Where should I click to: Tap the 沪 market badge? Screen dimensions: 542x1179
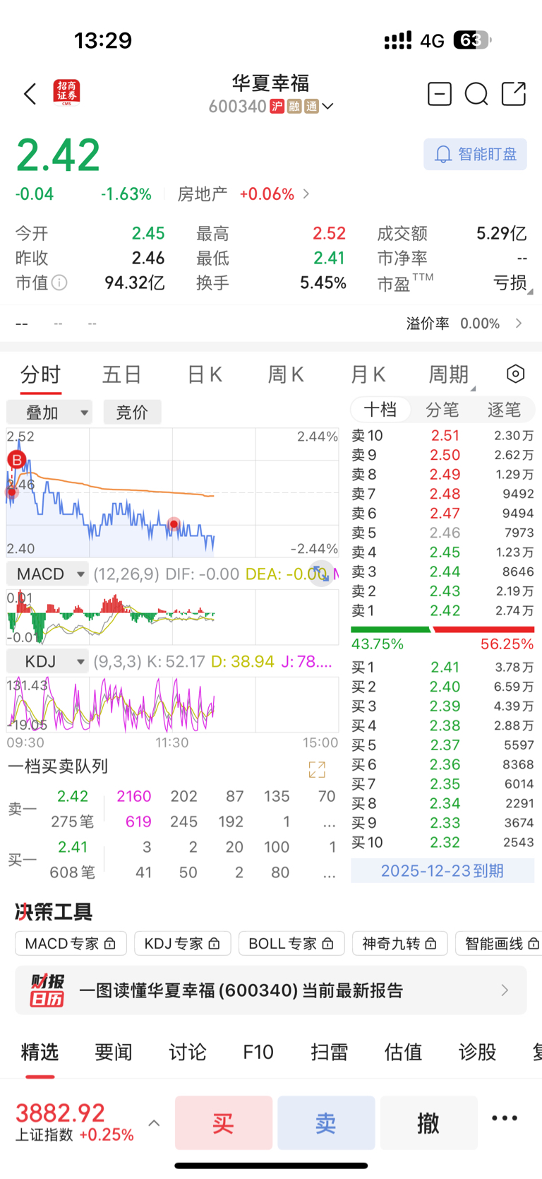[x=277, y=107]
